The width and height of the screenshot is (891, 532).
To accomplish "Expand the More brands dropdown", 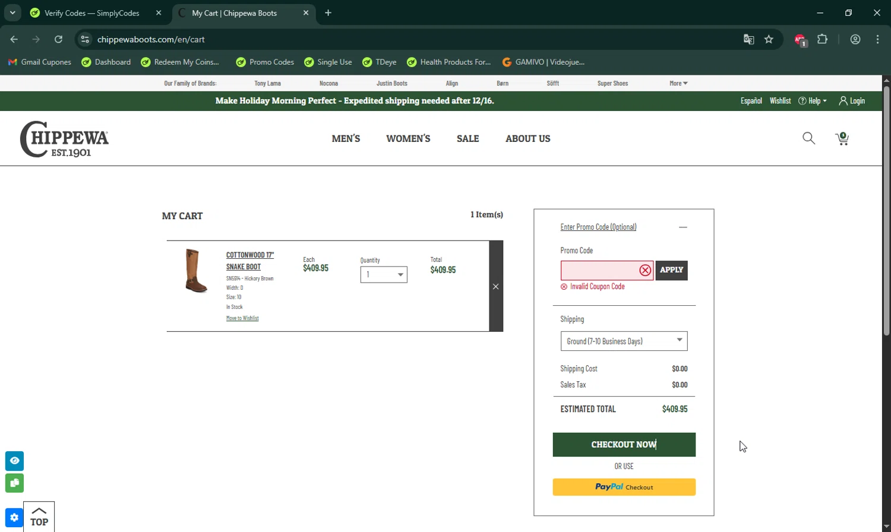I will [678, 83].
